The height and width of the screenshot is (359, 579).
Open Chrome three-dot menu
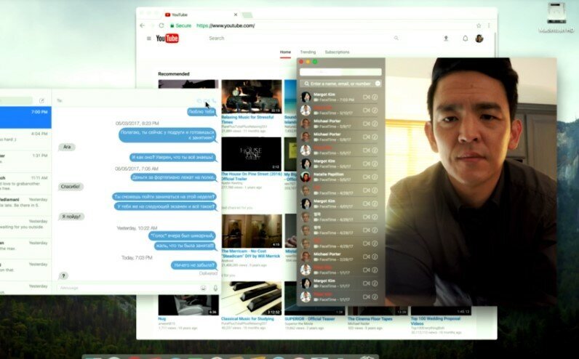489,25
